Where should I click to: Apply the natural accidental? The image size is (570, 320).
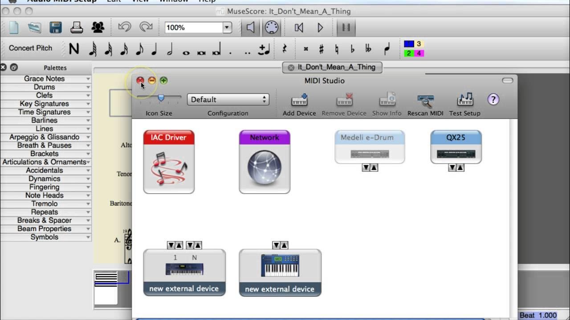337,49
